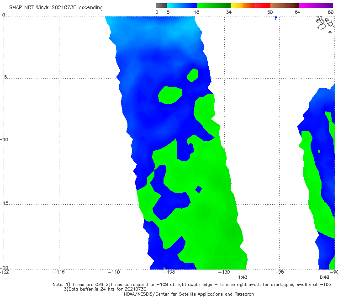The height and width of the screenshot is (297, 338).
Task: Click the 1:43 swath time label
Action: [243, 277]
